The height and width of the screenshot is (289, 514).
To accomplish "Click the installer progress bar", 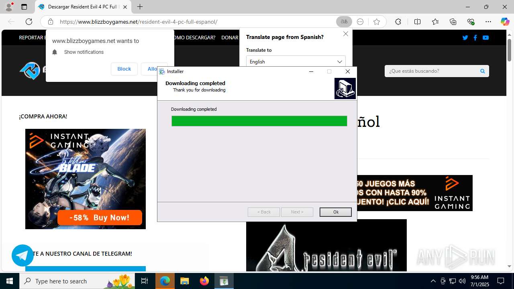I will pos(259,121).
